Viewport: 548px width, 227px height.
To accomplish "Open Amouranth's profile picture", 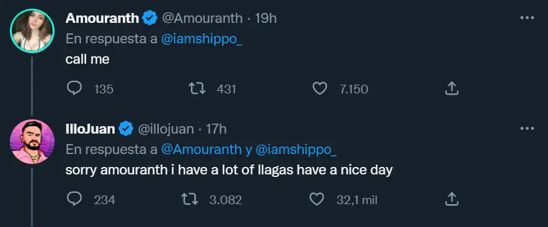I will 32,31.
